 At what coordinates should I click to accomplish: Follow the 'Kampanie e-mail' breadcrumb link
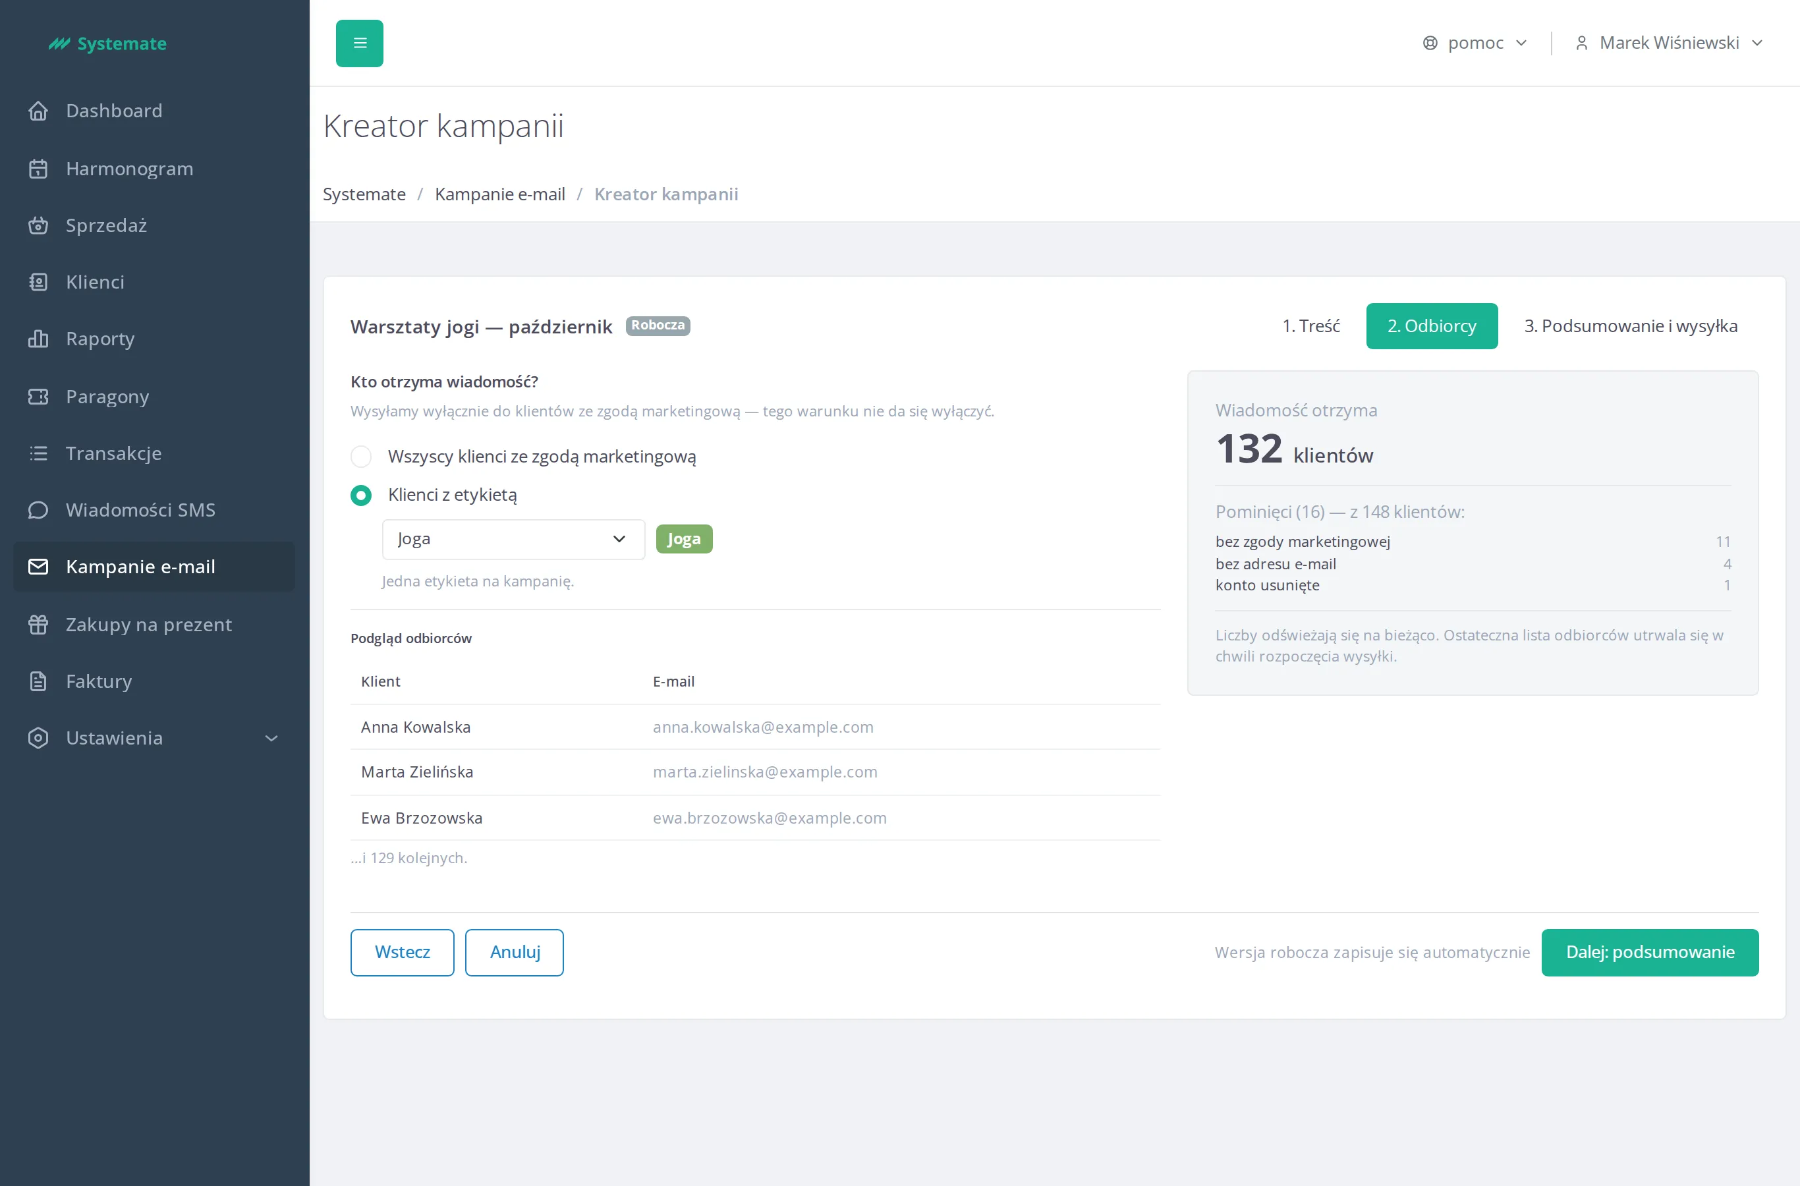point(500,194)
